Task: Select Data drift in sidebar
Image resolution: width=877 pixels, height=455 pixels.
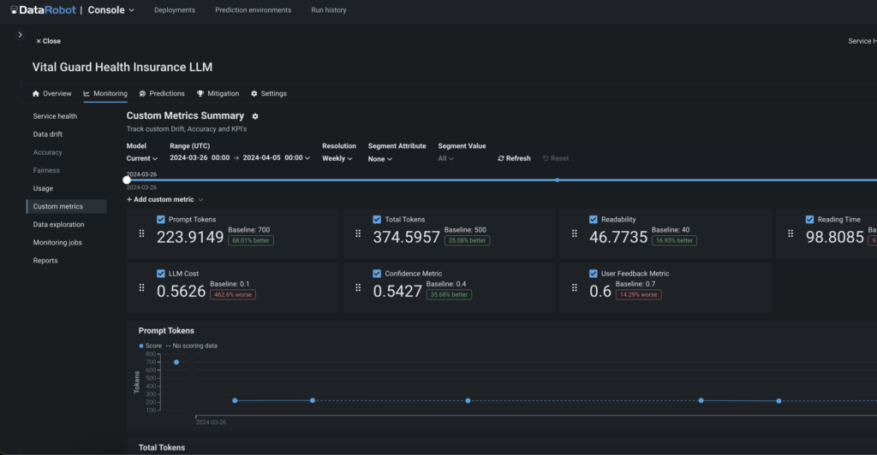Action: tap(48, 134)
